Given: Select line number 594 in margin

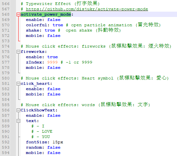Looking at the screenshot, I should pyautogui.click(x=6, y=153).
